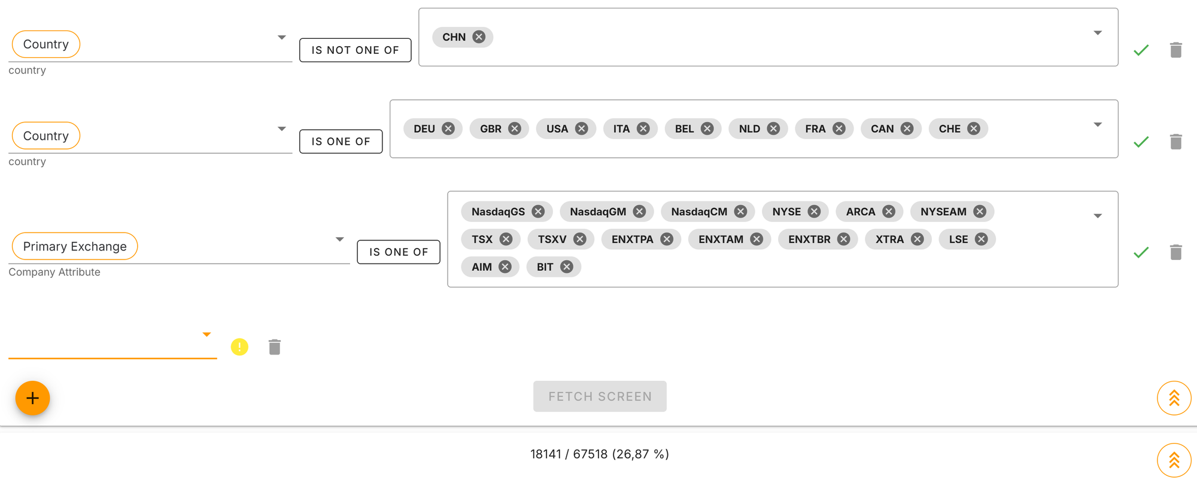This screenshot has height=486, width=1197.
Task: Click the lower double-chevron scroll-up button
Action: click(1174, 460)
